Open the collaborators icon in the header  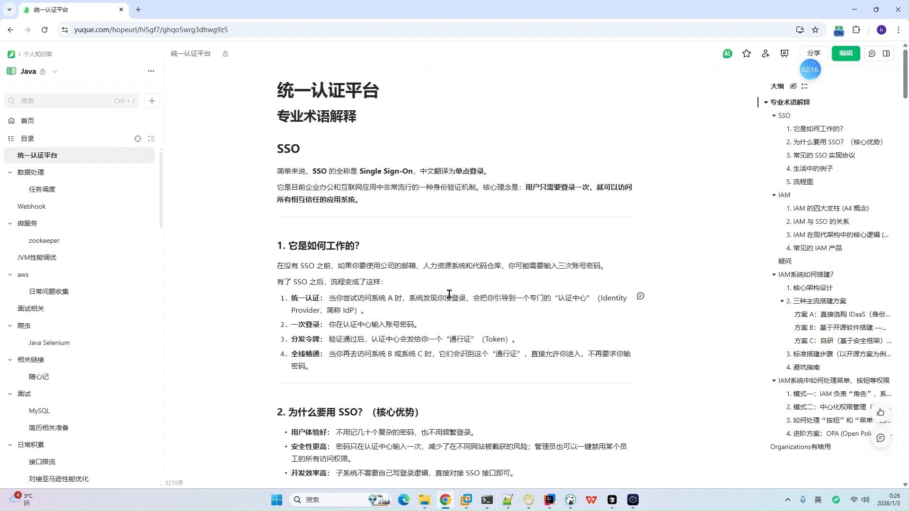[x=766, y=53]
